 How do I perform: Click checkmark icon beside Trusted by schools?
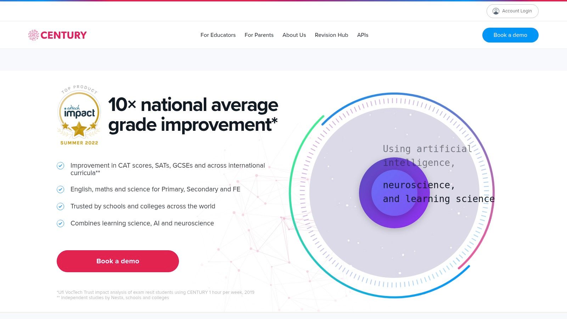tap(61, 206)
